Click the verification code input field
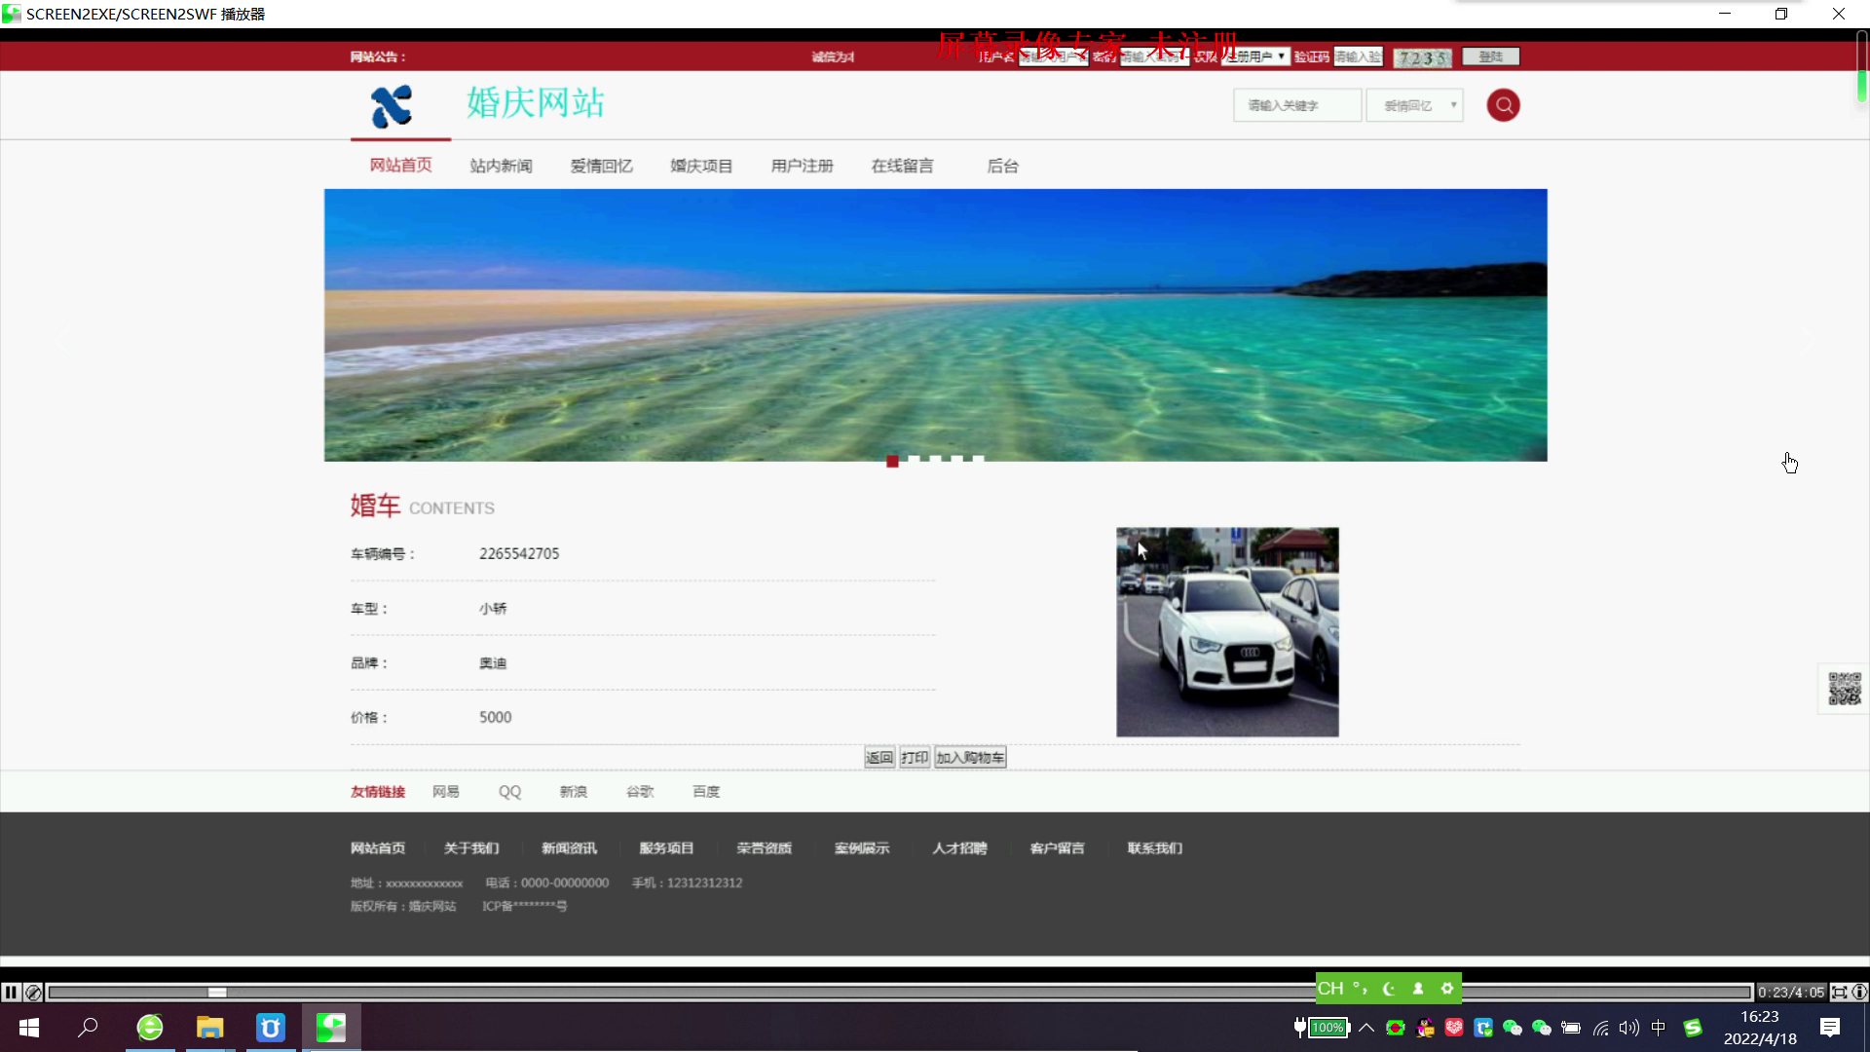Screen dimensions: 1870x1052 point(1358,56)
